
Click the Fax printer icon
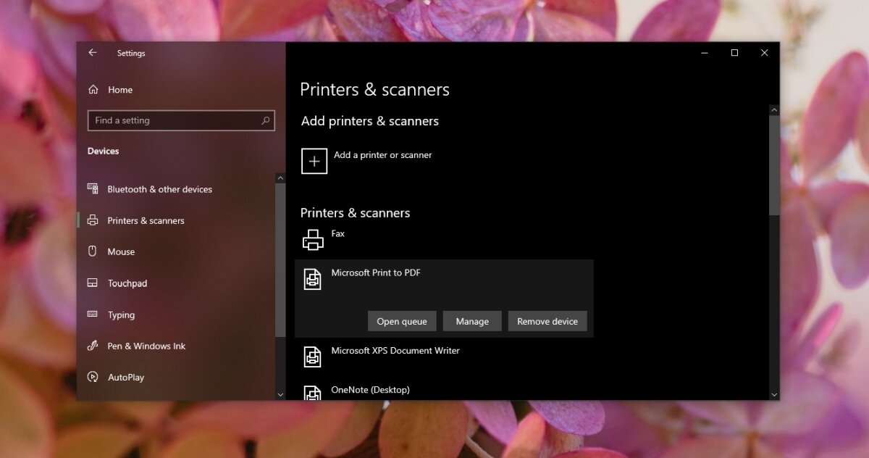(313, 238)
